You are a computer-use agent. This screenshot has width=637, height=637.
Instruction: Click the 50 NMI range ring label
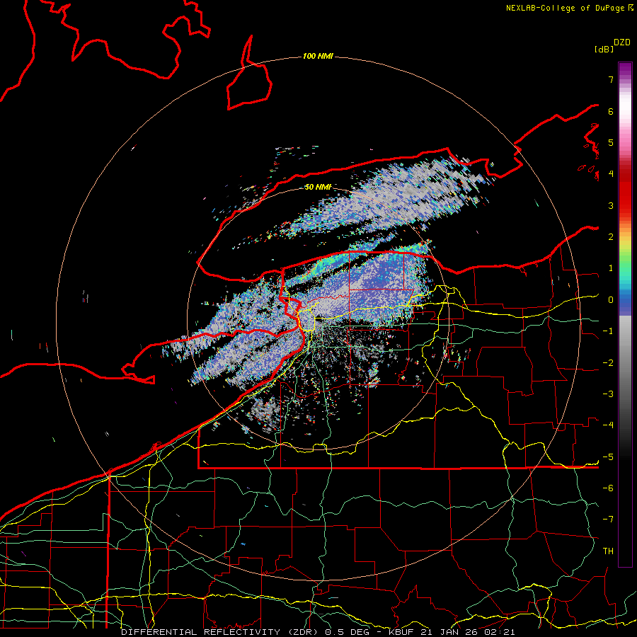[x=318, y=188]
